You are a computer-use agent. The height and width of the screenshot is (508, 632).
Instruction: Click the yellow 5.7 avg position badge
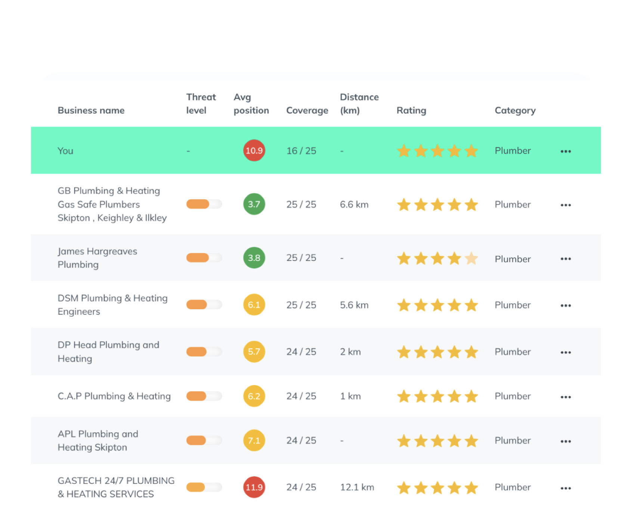pyautogui.click(x=254, y=351)
